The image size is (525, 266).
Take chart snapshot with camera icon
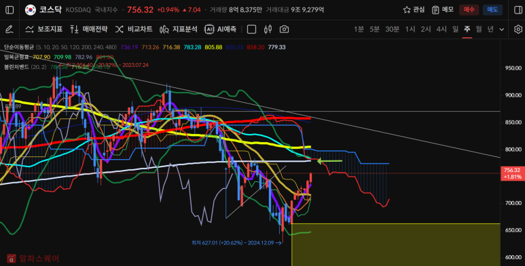pos(284,29)
